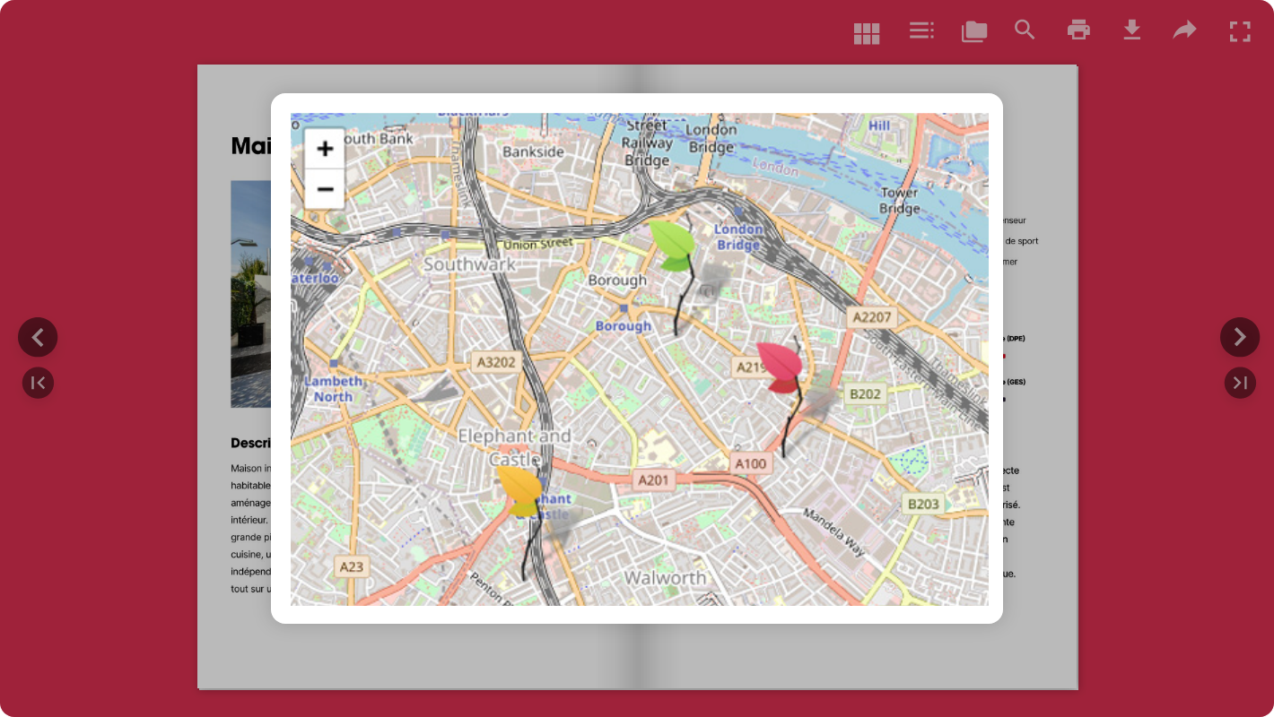Select the red leaf map marker
Screen dimensions: 1274x717
(779, 365)
